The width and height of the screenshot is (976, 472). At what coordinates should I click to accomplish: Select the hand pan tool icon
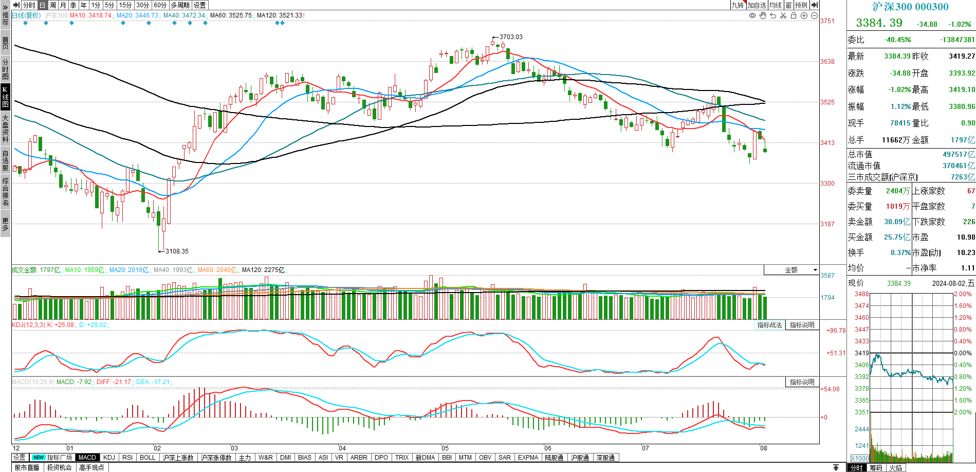point(763,16)
